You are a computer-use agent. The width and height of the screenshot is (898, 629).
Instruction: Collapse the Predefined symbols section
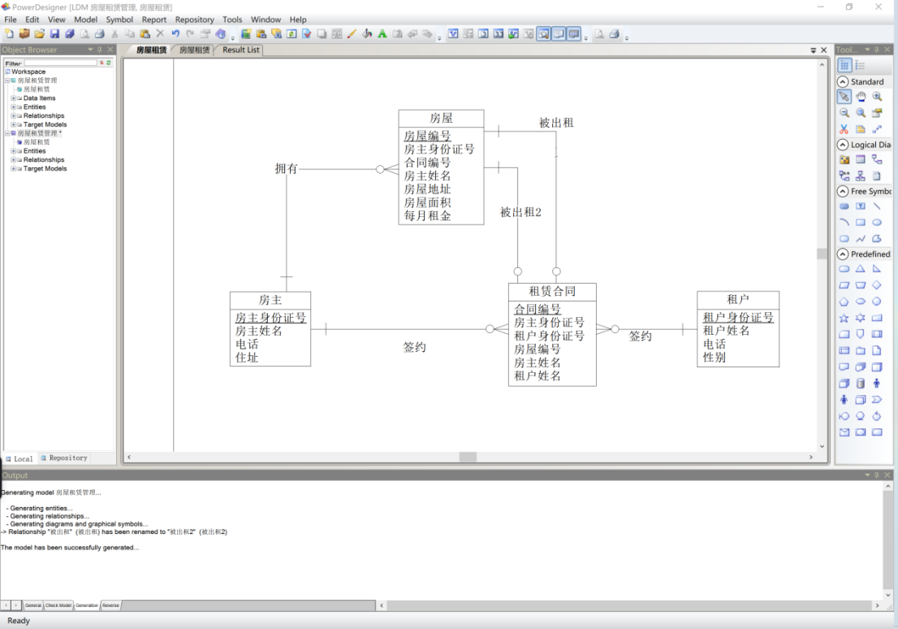[843, 254]
